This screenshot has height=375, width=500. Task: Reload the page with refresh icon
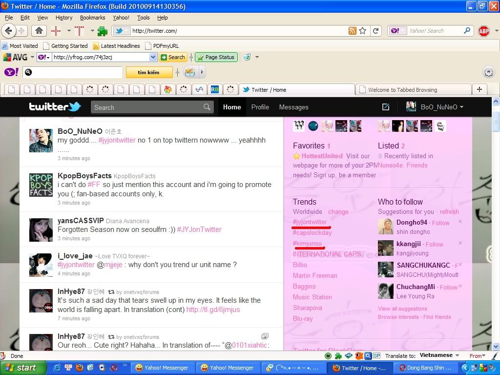[375, 31]
